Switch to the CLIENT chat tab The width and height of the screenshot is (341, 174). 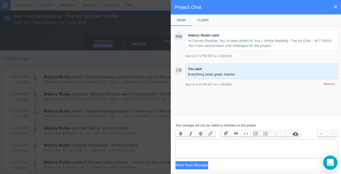[x=203, y=20]
